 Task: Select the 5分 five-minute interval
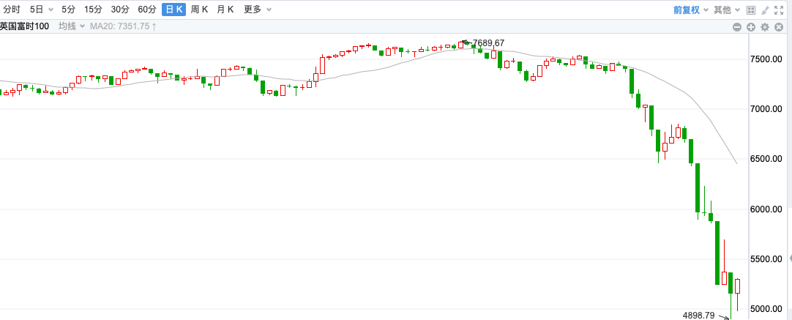point(68,9)
